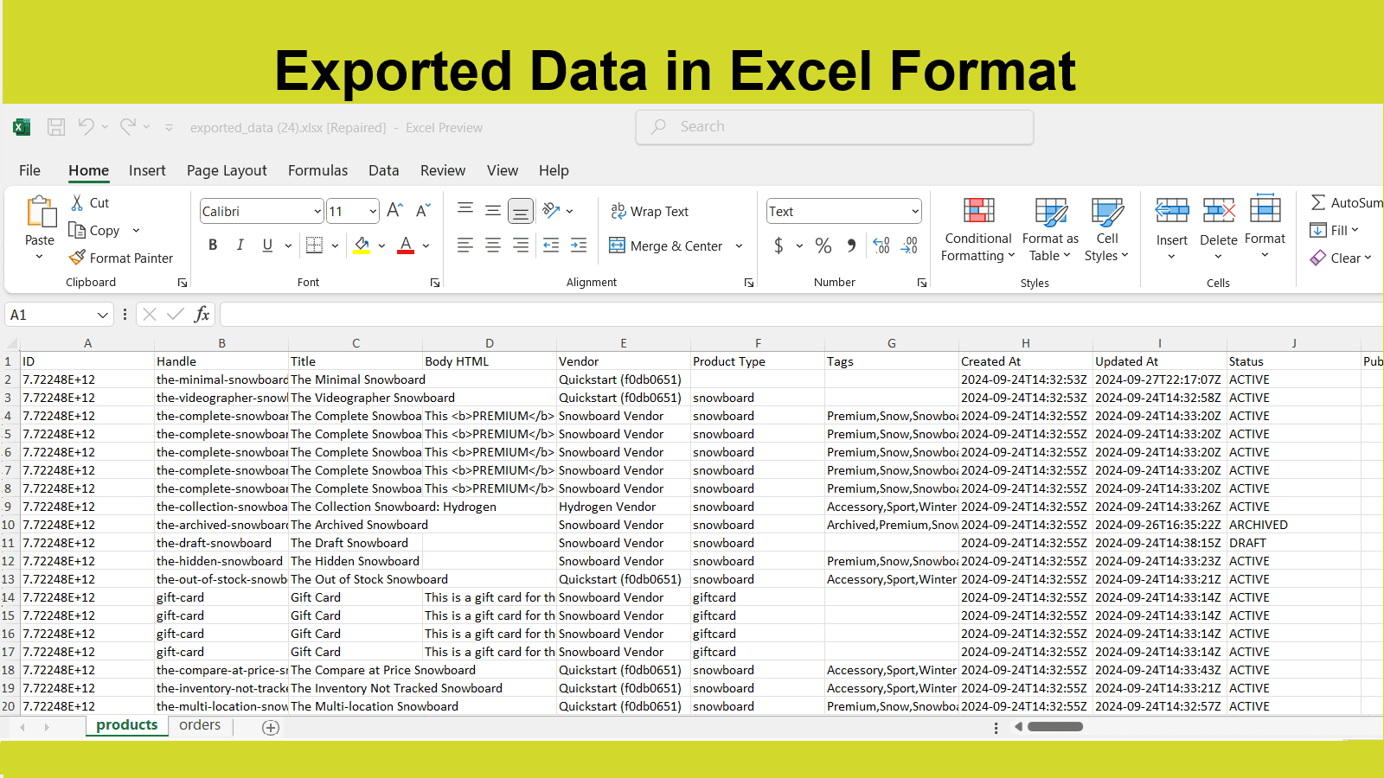
Task: Toggle Bold formatting
Action: point(213,246)
